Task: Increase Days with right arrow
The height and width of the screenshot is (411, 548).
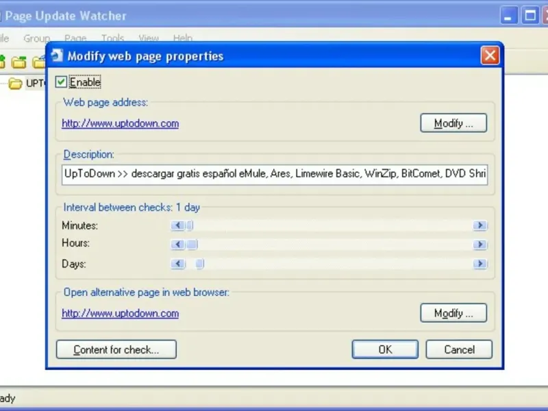Action: coord(480,264)
